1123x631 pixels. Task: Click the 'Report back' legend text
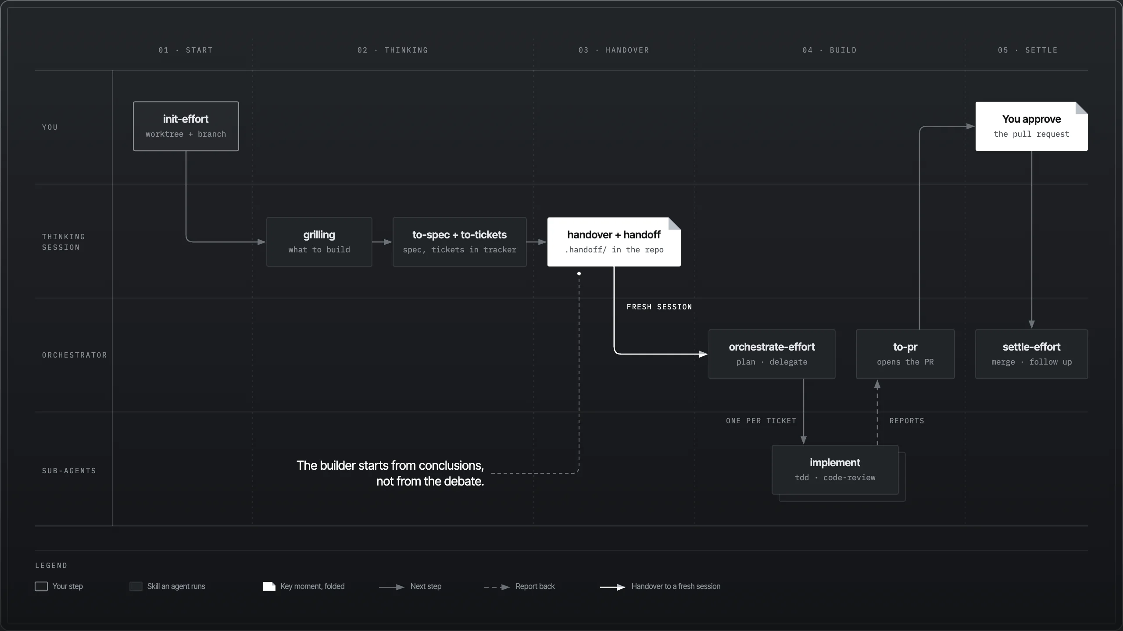coord(535,586)
